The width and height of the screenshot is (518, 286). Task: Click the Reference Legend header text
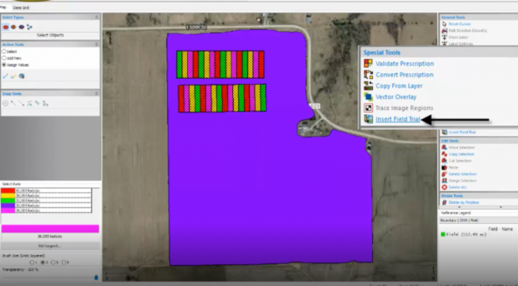pyautogui.click(x=456, y=213)
